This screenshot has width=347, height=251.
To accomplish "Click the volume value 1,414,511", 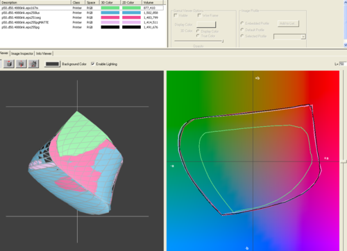I will tap(151, 22).
